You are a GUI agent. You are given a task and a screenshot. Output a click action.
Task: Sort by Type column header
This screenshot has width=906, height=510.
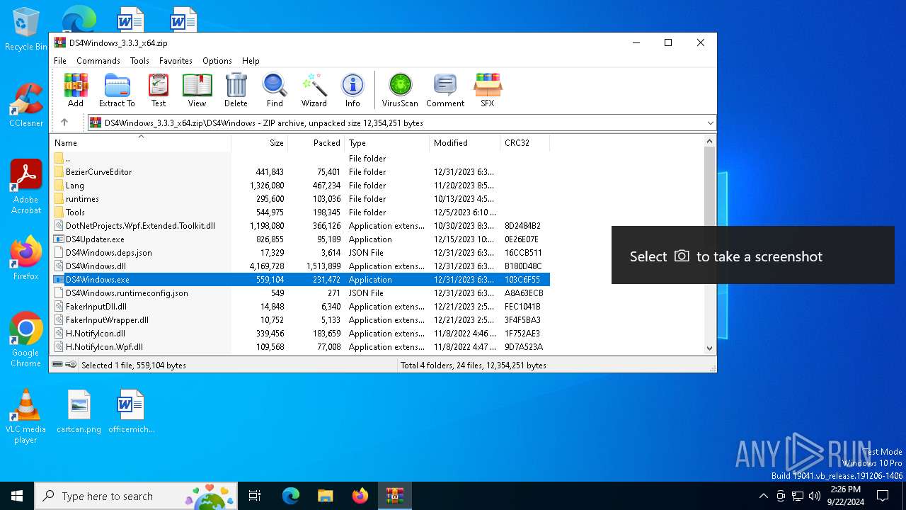click(387, 142)
